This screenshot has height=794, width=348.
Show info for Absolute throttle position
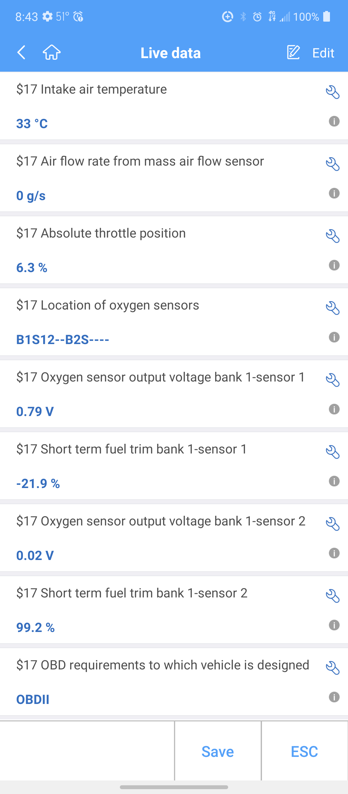(334, 265)
